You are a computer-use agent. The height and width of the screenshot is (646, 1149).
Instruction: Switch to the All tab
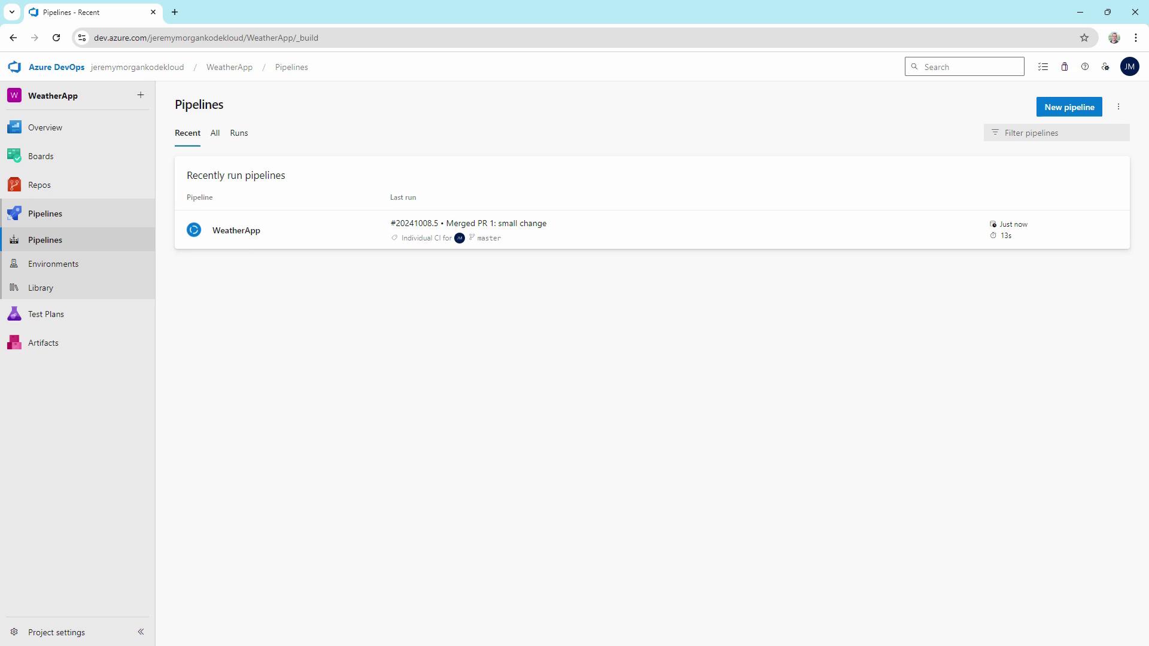(x=215, y=133)
